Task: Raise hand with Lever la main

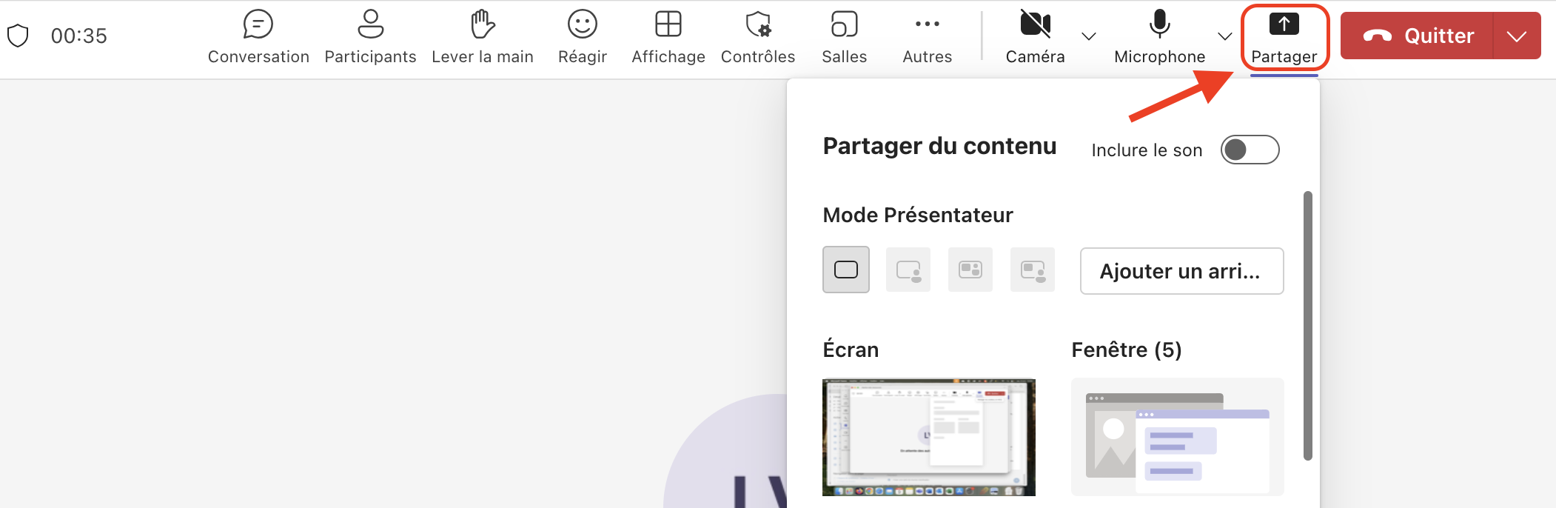Action: 482,37
